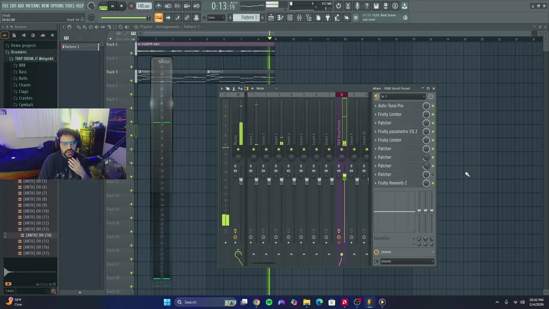Open the Claps folder in browser

click(x=24, y=91)
